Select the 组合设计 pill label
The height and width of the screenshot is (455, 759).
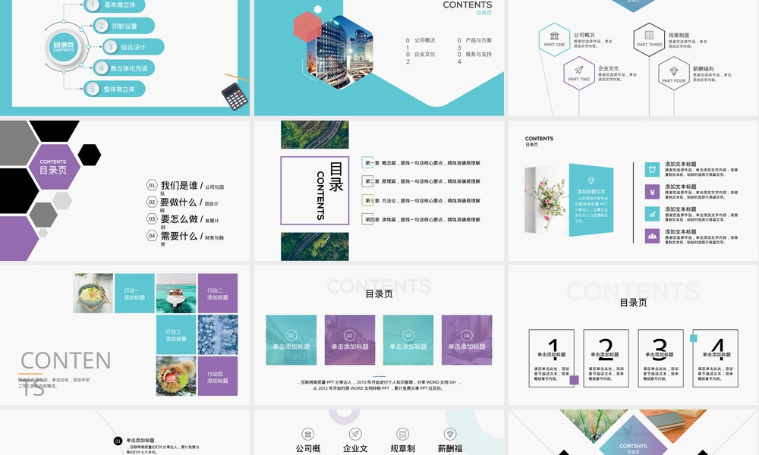[134, 47]
